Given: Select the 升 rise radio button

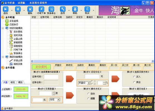Looking at the screenshot, I should point(92,81).
